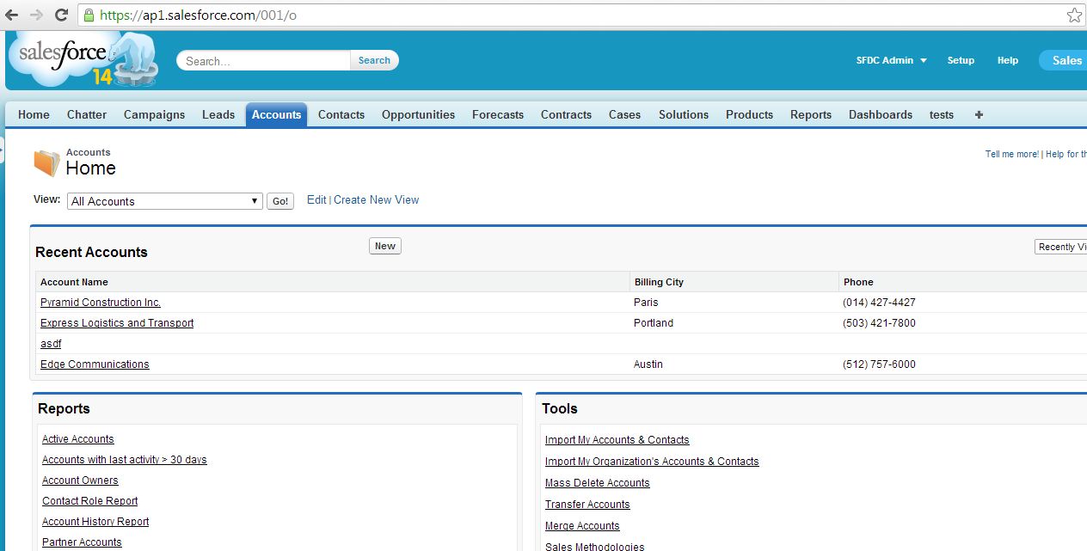Open the All Accounts view dropdown
The image size is (1087, 551).
[164, 201]
